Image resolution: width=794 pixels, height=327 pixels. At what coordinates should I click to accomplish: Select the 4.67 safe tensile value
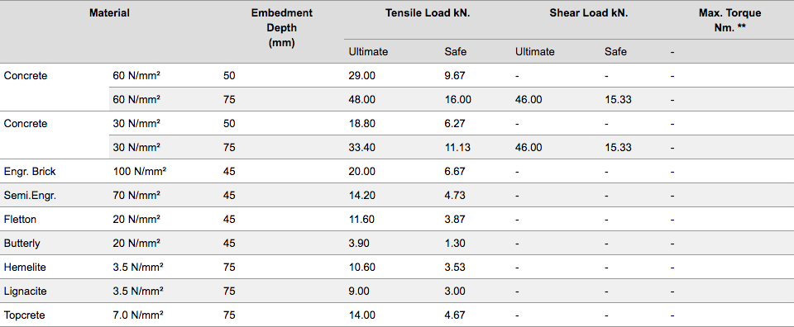tap(455, 315)
